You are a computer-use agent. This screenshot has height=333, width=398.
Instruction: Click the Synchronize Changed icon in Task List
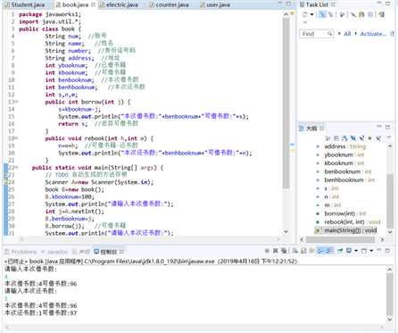click(361, 14)
